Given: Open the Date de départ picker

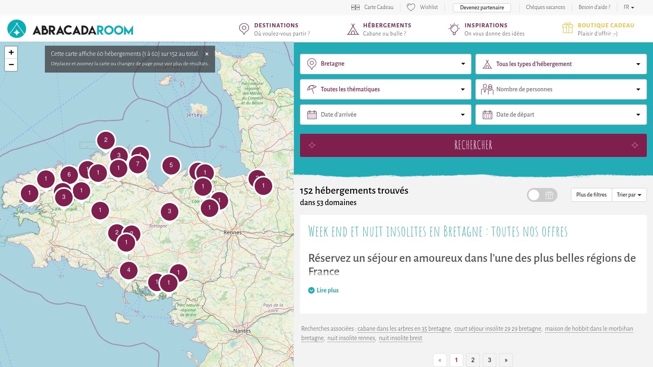Looking at the screenshot, I should (561, 115).
